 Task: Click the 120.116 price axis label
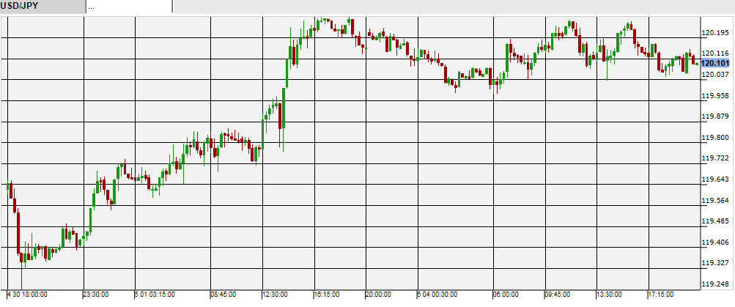pyautogui.click(x=714, y=53)
